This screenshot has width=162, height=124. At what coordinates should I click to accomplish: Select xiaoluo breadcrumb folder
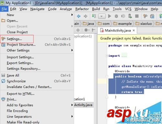point(144,24)
